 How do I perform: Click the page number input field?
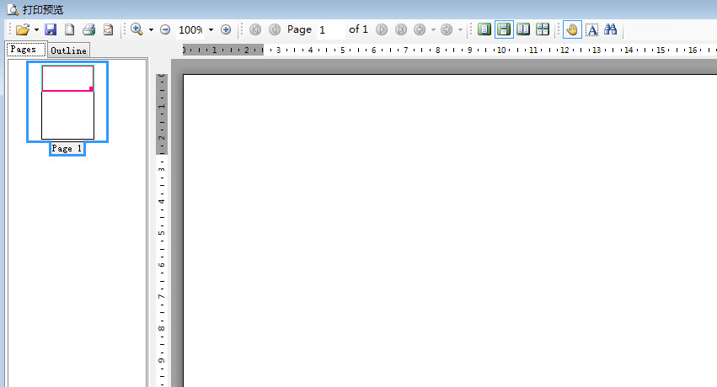(330, 29)
